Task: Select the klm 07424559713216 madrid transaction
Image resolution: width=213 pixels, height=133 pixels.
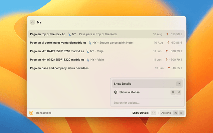Action: point(57,51)
